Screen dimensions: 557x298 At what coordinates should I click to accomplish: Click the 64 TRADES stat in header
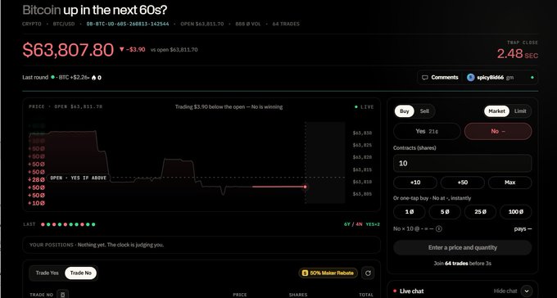click(286, 24)
